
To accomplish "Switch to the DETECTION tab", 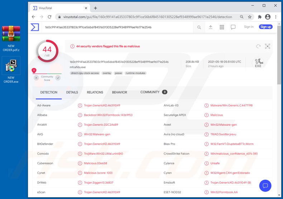I will [49, 92].
